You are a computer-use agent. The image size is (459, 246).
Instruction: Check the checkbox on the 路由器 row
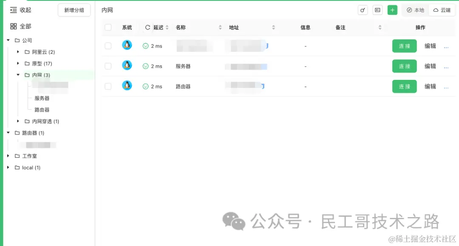click(108, 86)
